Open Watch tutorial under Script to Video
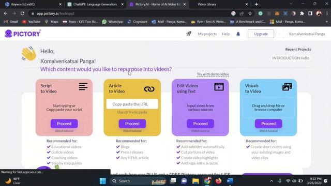 [x=64, y=131]
